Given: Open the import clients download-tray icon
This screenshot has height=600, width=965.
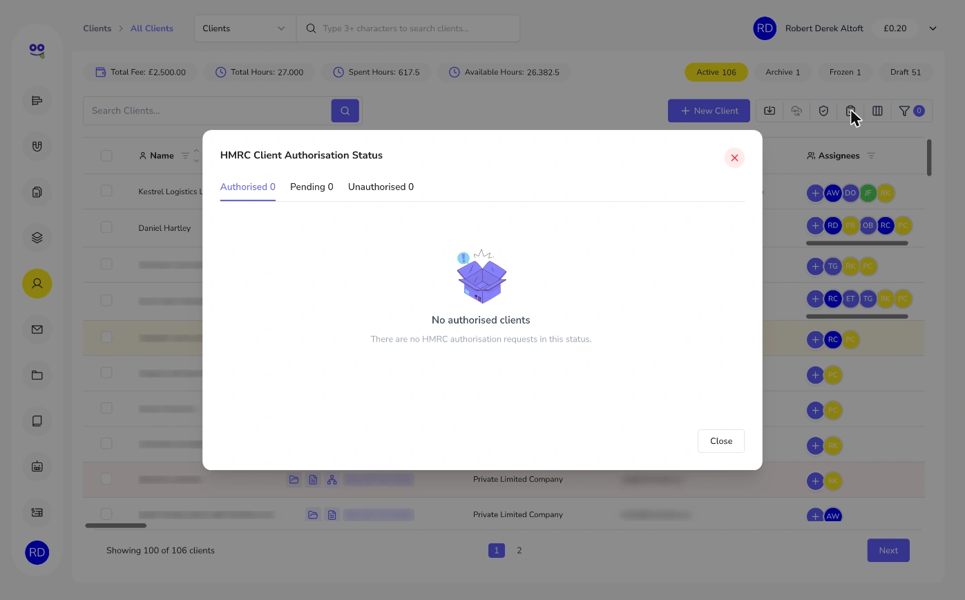Looking at the screenshot, I should (x=770, y=111).
